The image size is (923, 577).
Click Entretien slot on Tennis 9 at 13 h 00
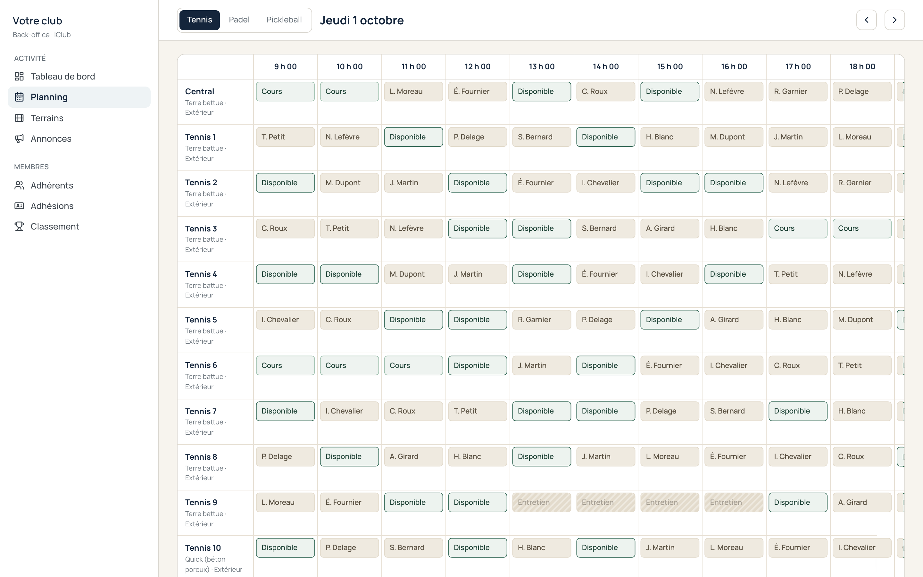pyautogui.click(x=542, y=503)
